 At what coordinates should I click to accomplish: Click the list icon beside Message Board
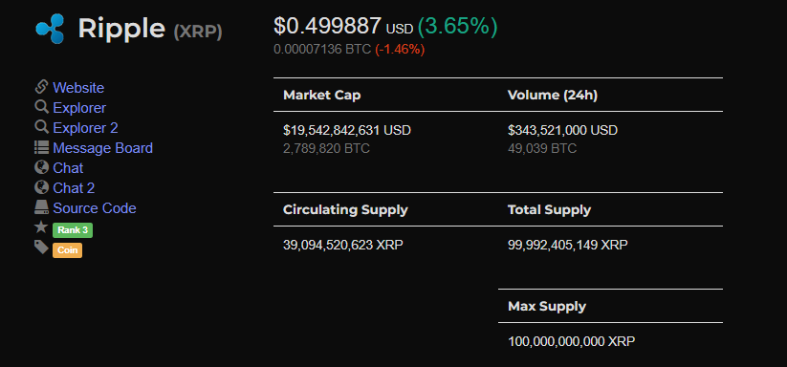click(41, 147)
